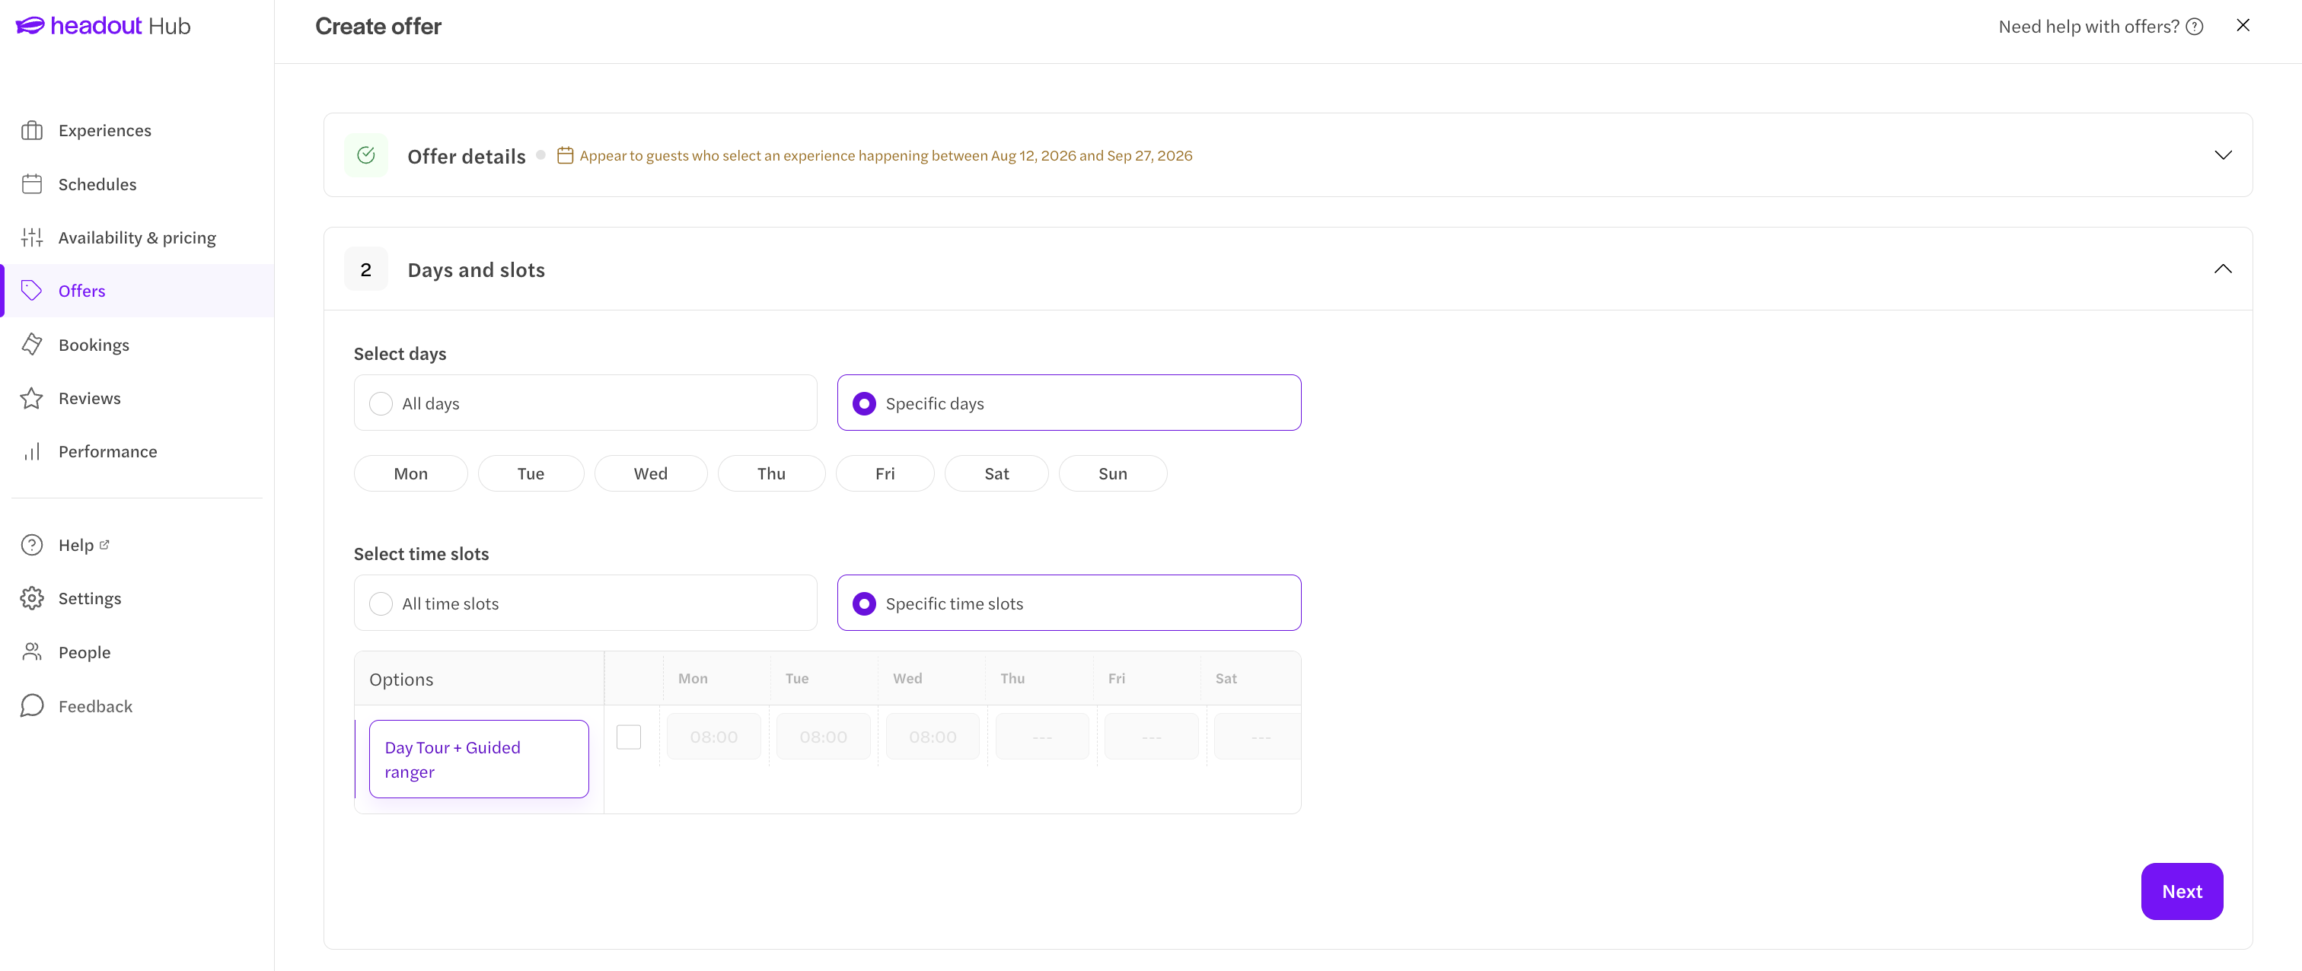Navigate to Bookings
2302x971 pixels.
tap(138, 345)
